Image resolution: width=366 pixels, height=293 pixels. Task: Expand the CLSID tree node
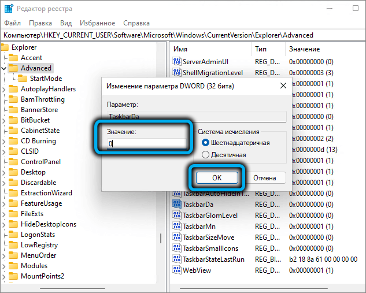[x=5, y=151]
